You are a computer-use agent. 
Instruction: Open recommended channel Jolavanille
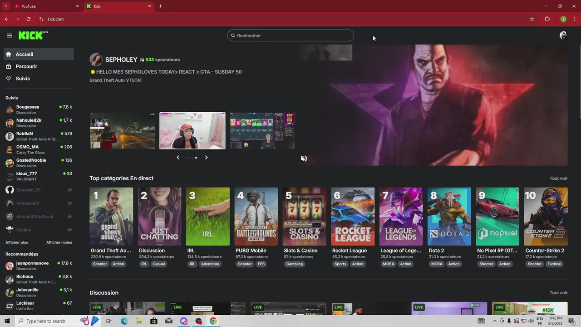[39, 292]
